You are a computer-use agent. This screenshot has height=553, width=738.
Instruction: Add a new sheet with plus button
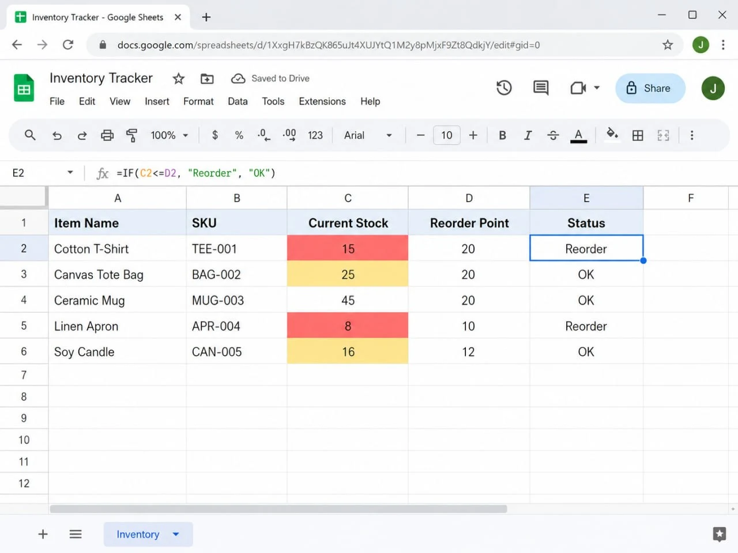43,534
